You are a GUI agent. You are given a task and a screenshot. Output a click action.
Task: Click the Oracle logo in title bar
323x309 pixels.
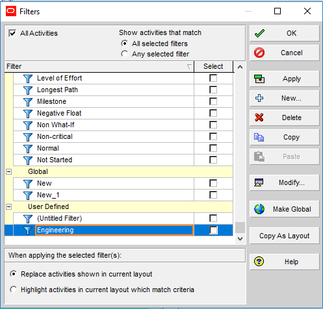tap(11, 11)
